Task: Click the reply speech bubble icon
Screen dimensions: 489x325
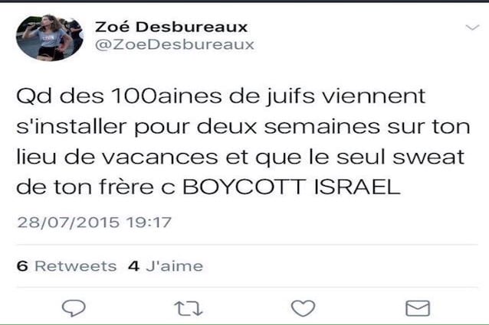Action: (74, 308)
